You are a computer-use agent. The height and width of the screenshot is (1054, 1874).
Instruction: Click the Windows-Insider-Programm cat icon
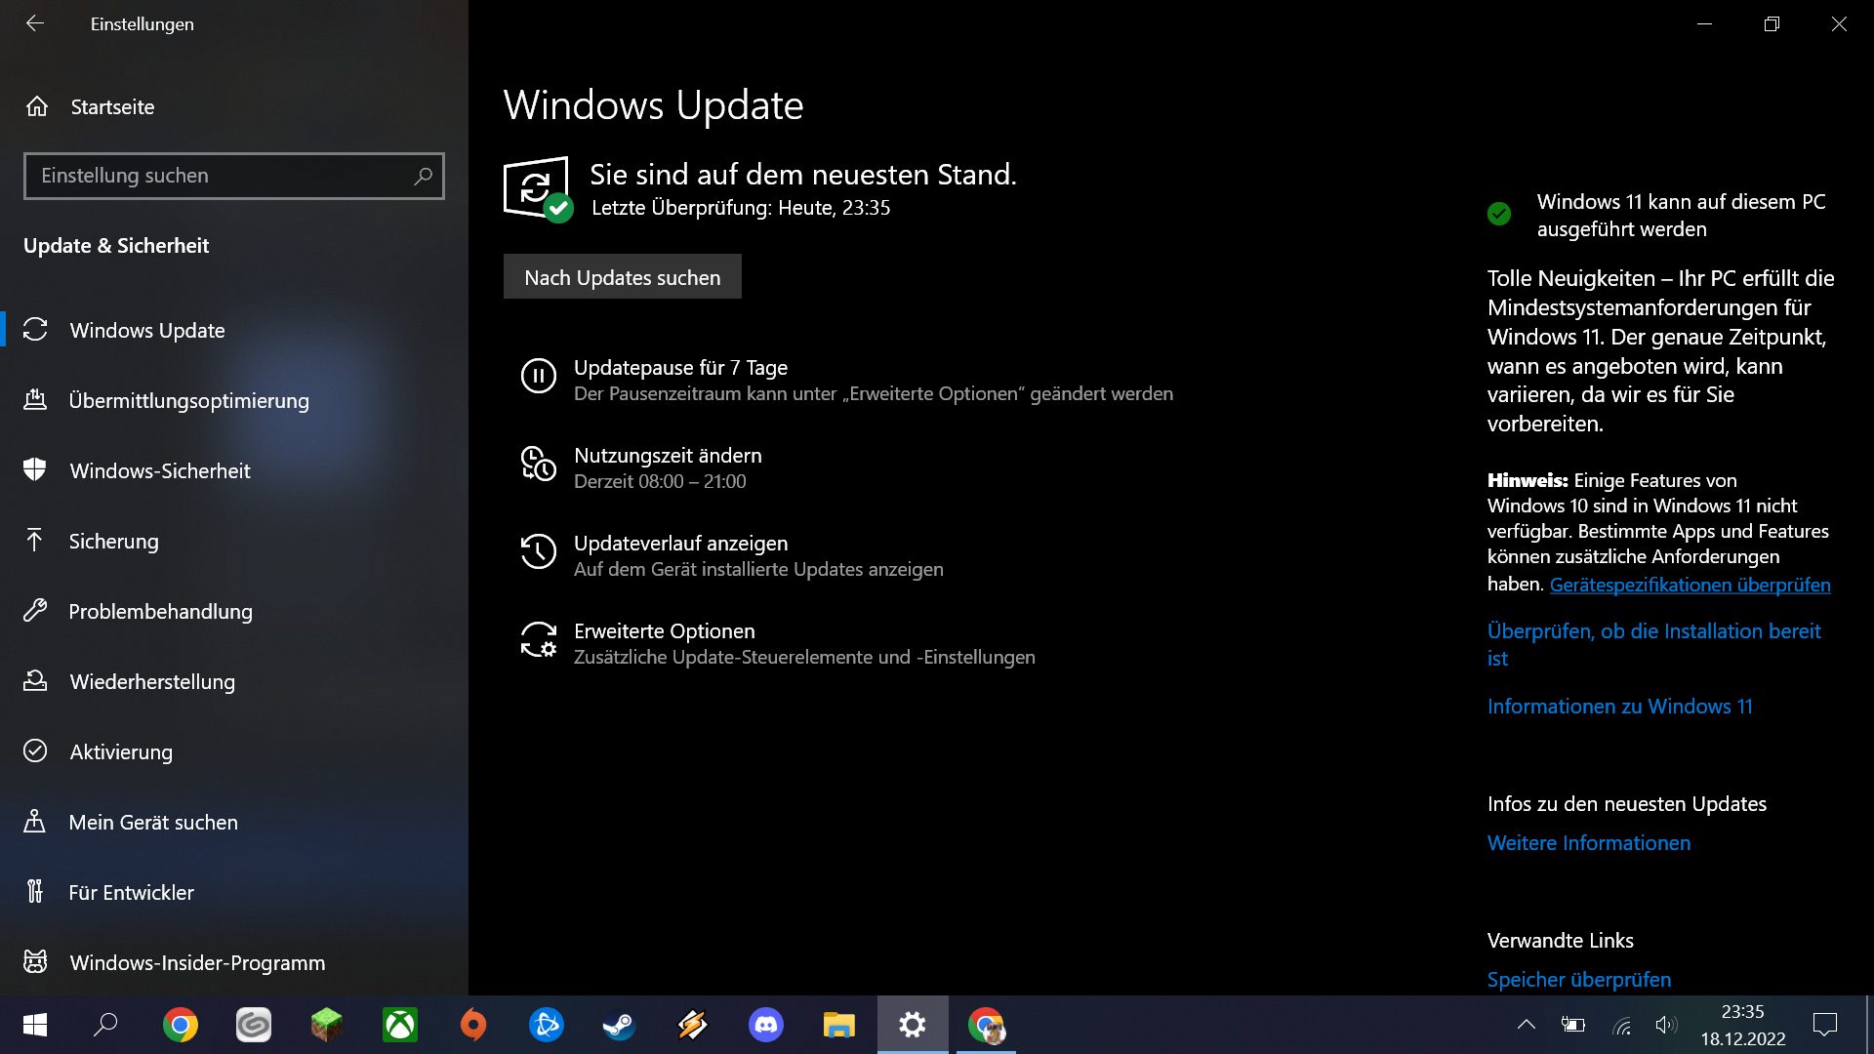click(x=35, y=962)
